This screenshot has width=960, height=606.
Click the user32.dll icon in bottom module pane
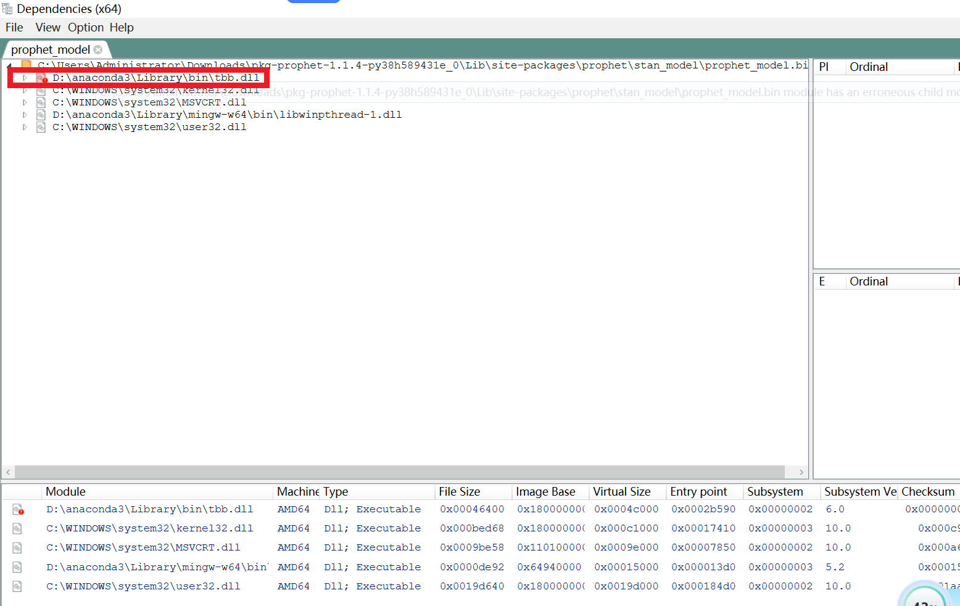coord(17,586)
